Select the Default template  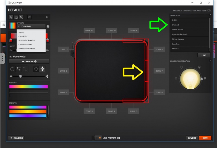coord(190,25)
